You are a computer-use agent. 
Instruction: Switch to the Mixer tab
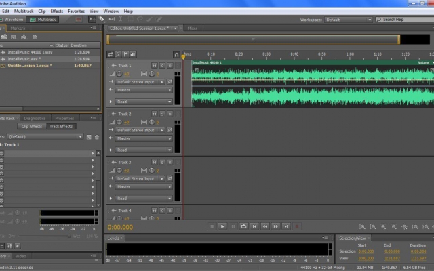pos(193,28)
